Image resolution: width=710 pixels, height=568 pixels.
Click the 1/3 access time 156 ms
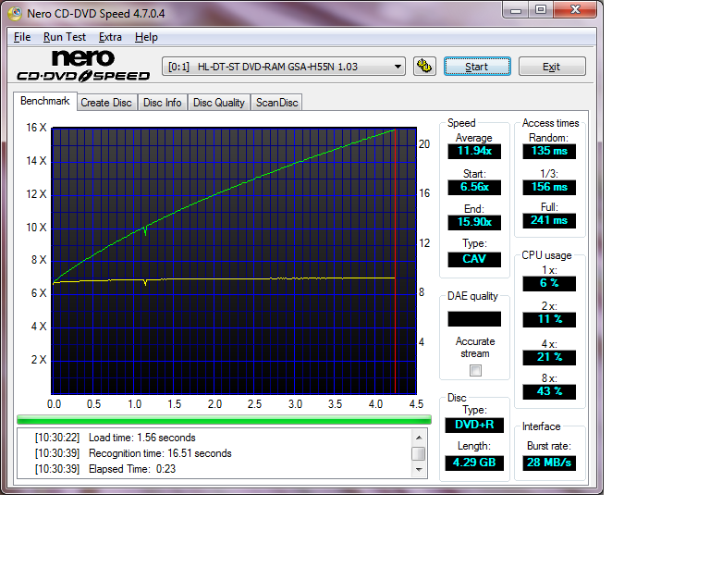point(549,187)
